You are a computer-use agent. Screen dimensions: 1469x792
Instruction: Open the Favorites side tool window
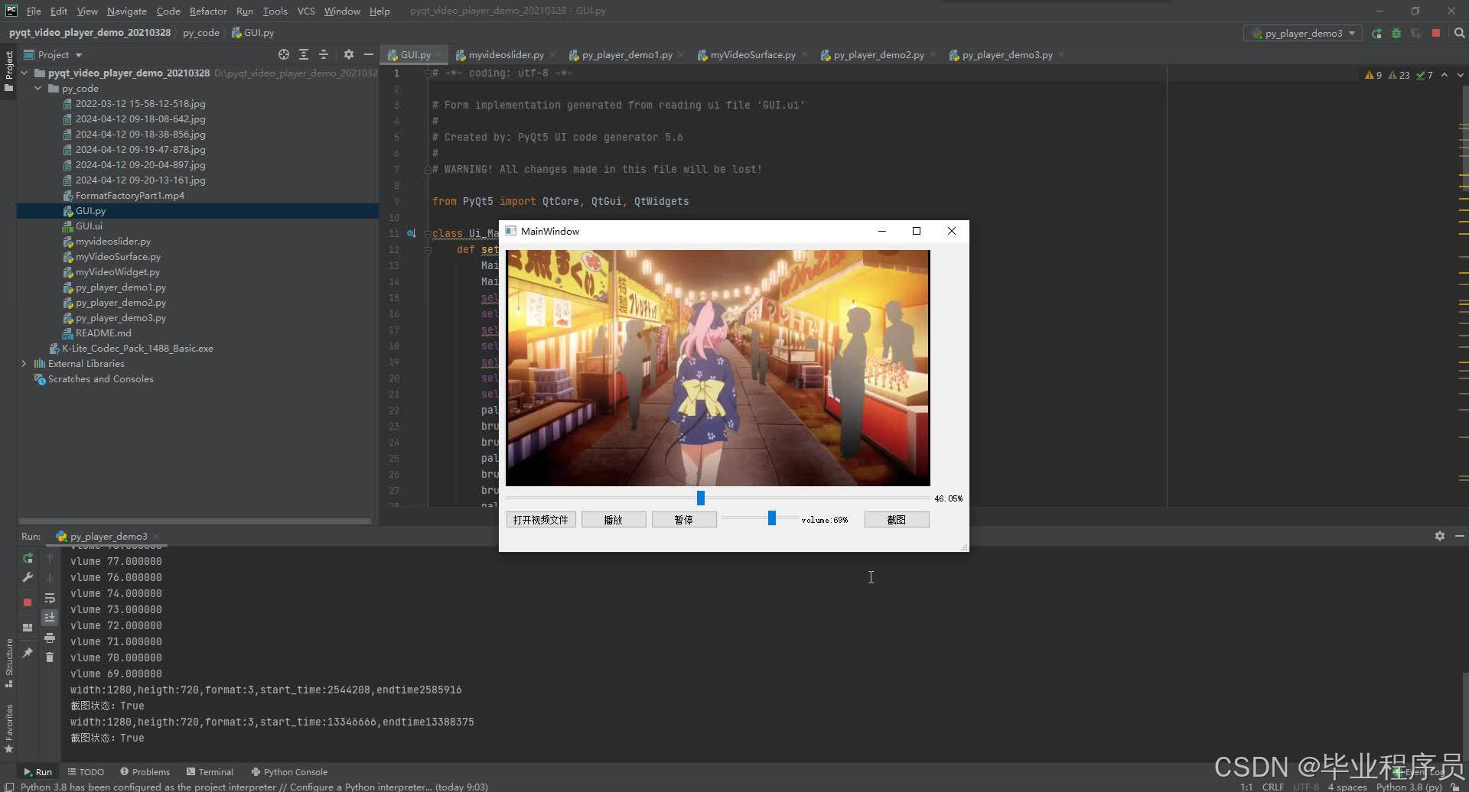click(9, 728)
